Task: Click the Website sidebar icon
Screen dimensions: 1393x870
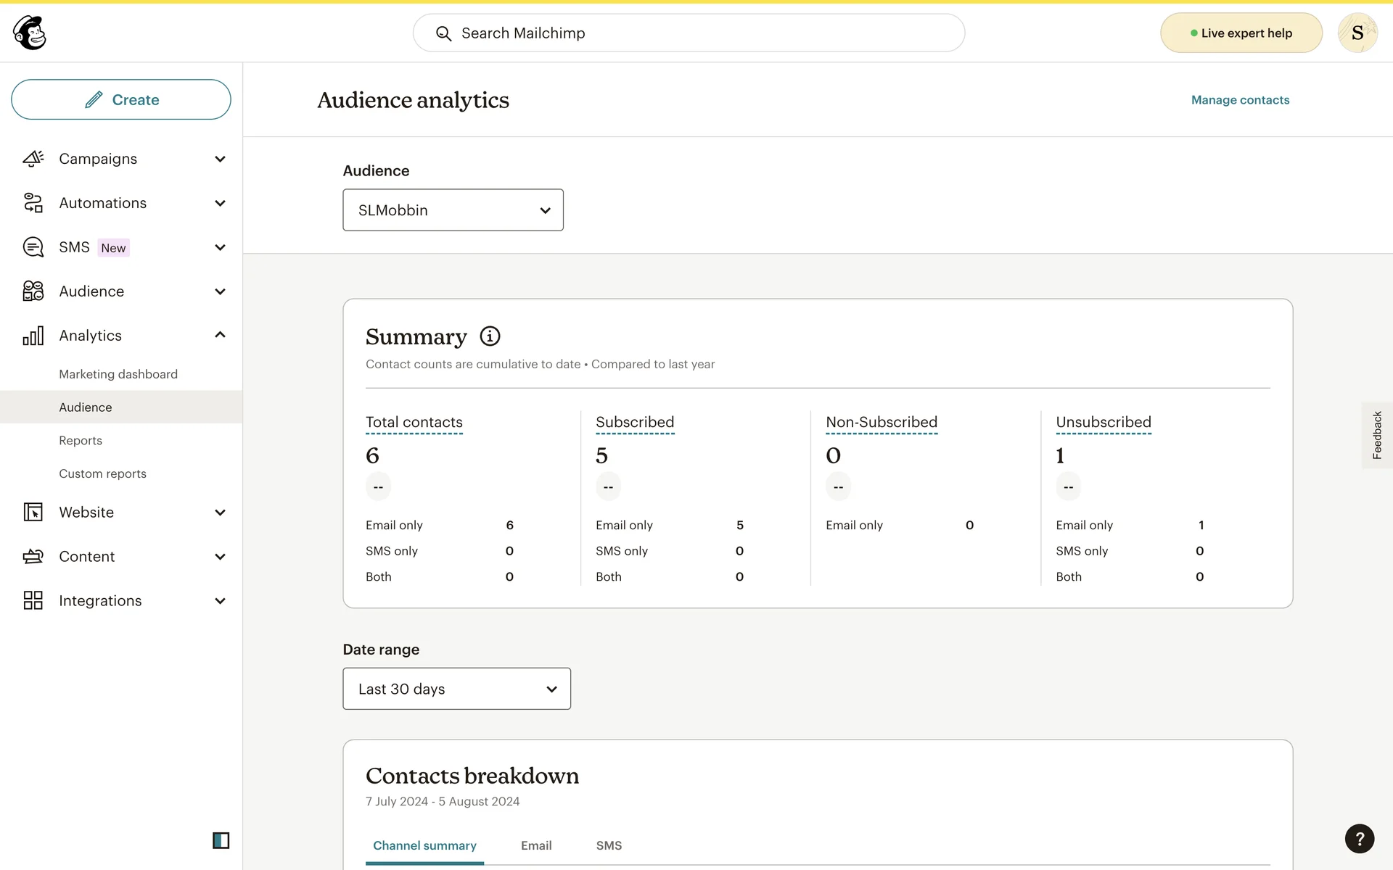Action: click(x=33, y=513)
